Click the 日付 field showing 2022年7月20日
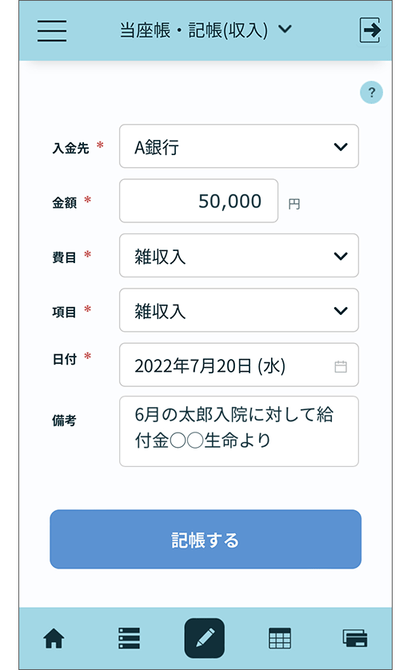The width and height of the screenshot is (411, 670). (239, 365)
